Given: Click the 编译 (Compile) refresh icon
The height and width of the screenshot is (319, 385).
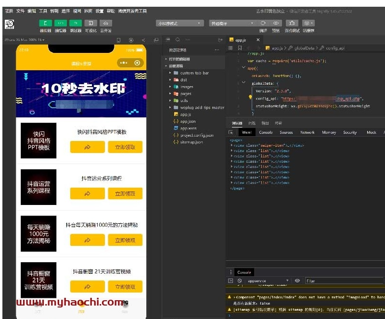Looking at the screenshot, I should pyautogui.click(x=263, y=23).
